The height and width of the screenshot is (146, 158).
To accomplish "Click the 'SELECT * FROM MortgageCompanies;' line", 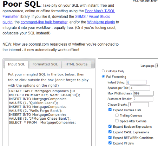I will [42, 122].
